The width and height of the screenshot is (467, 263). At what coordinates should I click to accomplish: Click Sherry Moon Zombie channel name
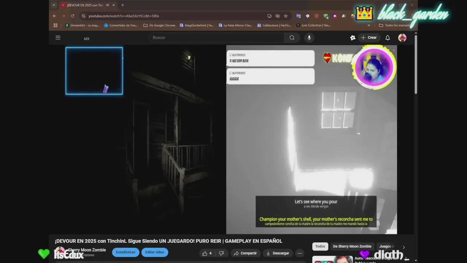(87, 250)
